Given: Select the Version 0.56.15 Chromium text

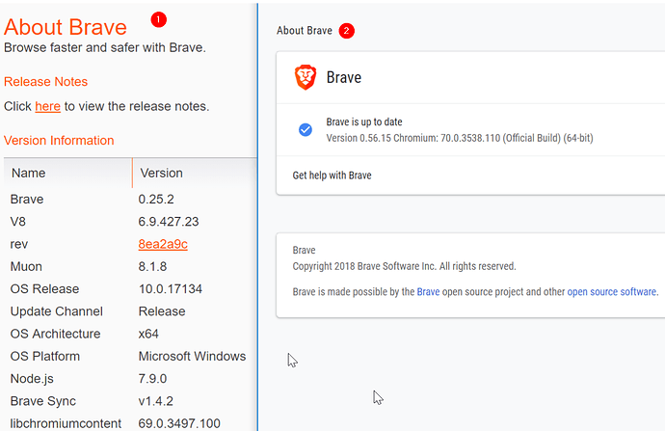Looking at the screenshot, I should 460,138.
